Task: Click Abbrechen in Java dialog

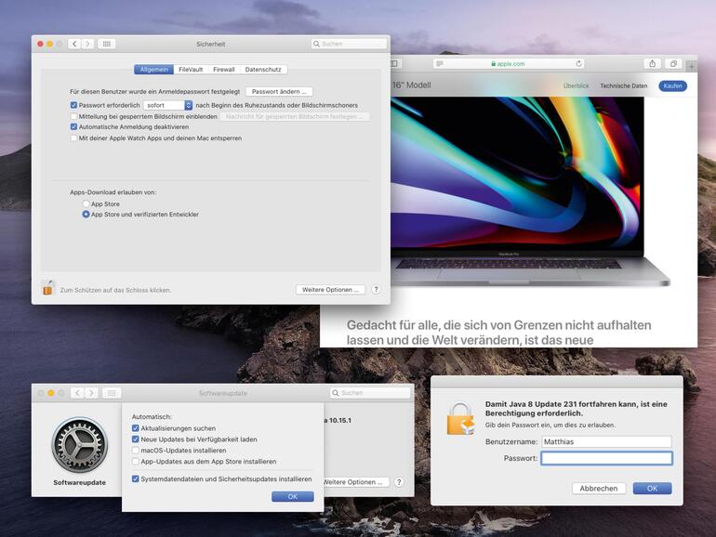Action: click(599, 488)
